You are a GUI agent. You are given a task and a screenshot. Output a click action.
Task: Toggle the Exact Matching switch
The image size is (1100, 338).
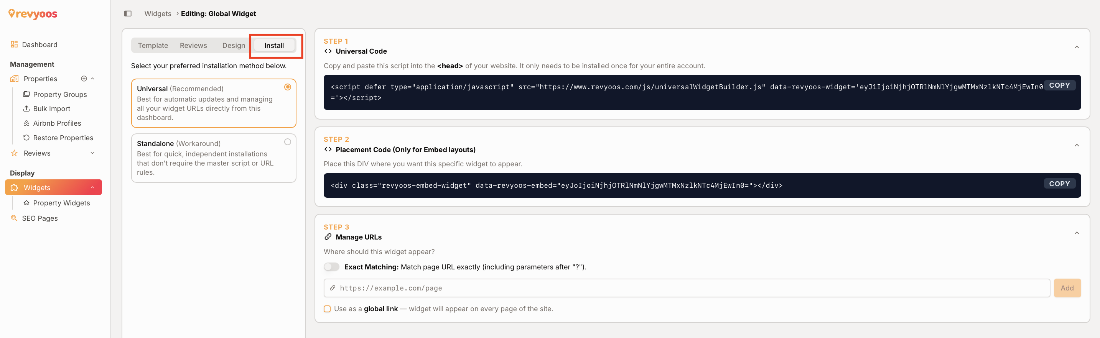click(331, 267)
